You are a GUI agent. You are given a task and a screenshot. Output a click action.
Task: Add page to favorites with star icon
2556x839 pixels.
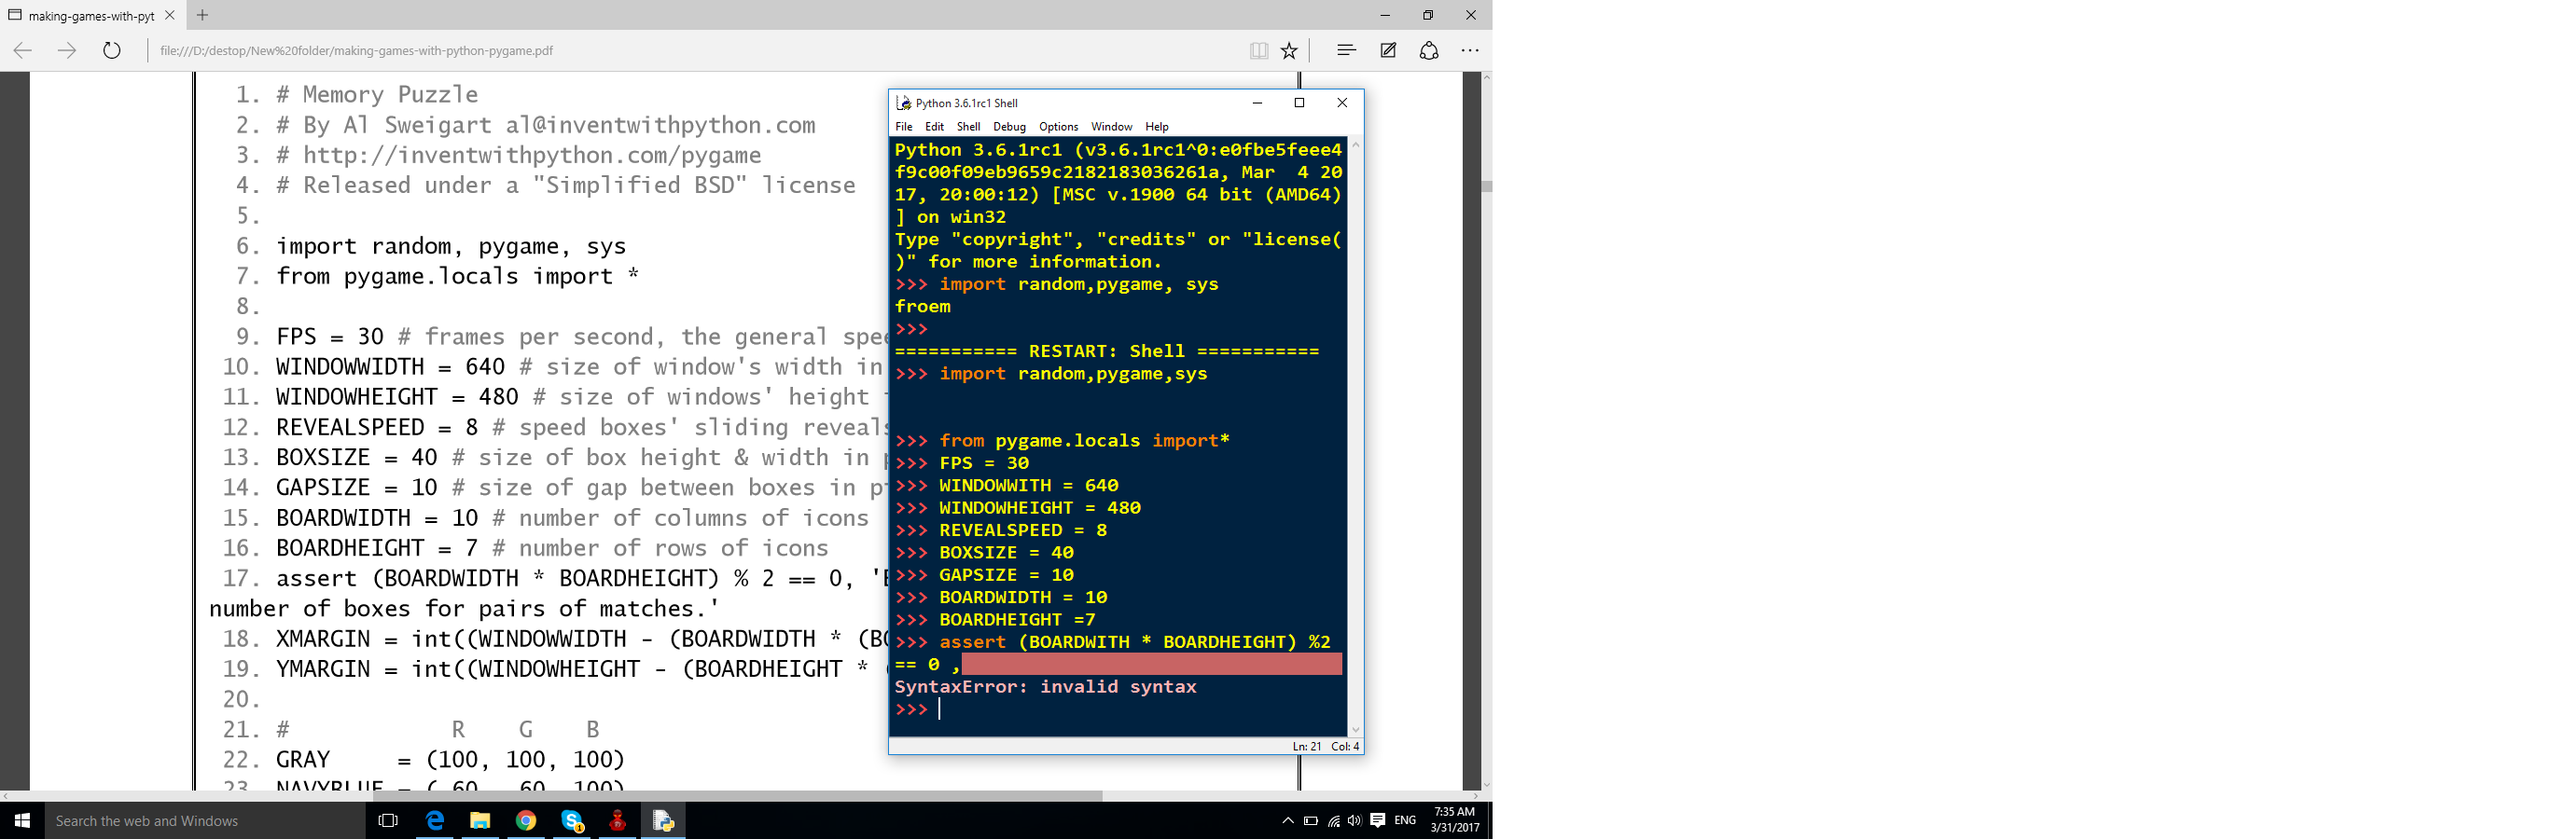(1289, 50)
